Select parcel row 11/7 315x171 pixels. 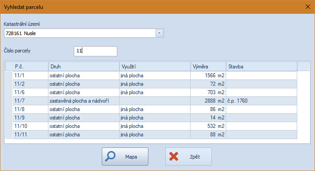[155, 101]
